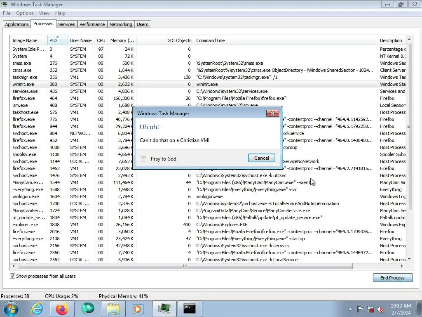
Task: Open Windows Media Player from taskbar
Action: coord(138,309)
